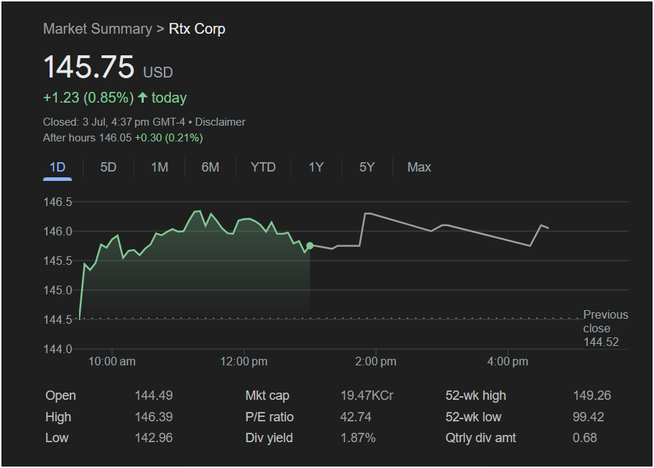Select the 1D time range tab

pyautogui.click(x=57, y=167)
